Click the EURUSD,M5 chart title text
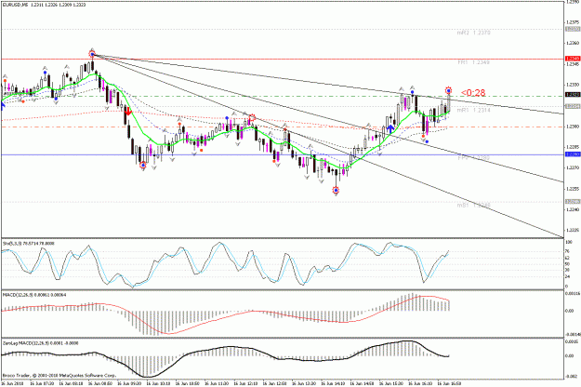581x387 pixels. 44,5
